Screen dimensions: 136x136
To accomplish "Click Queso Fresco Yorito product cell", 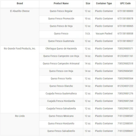I will 61,79.
